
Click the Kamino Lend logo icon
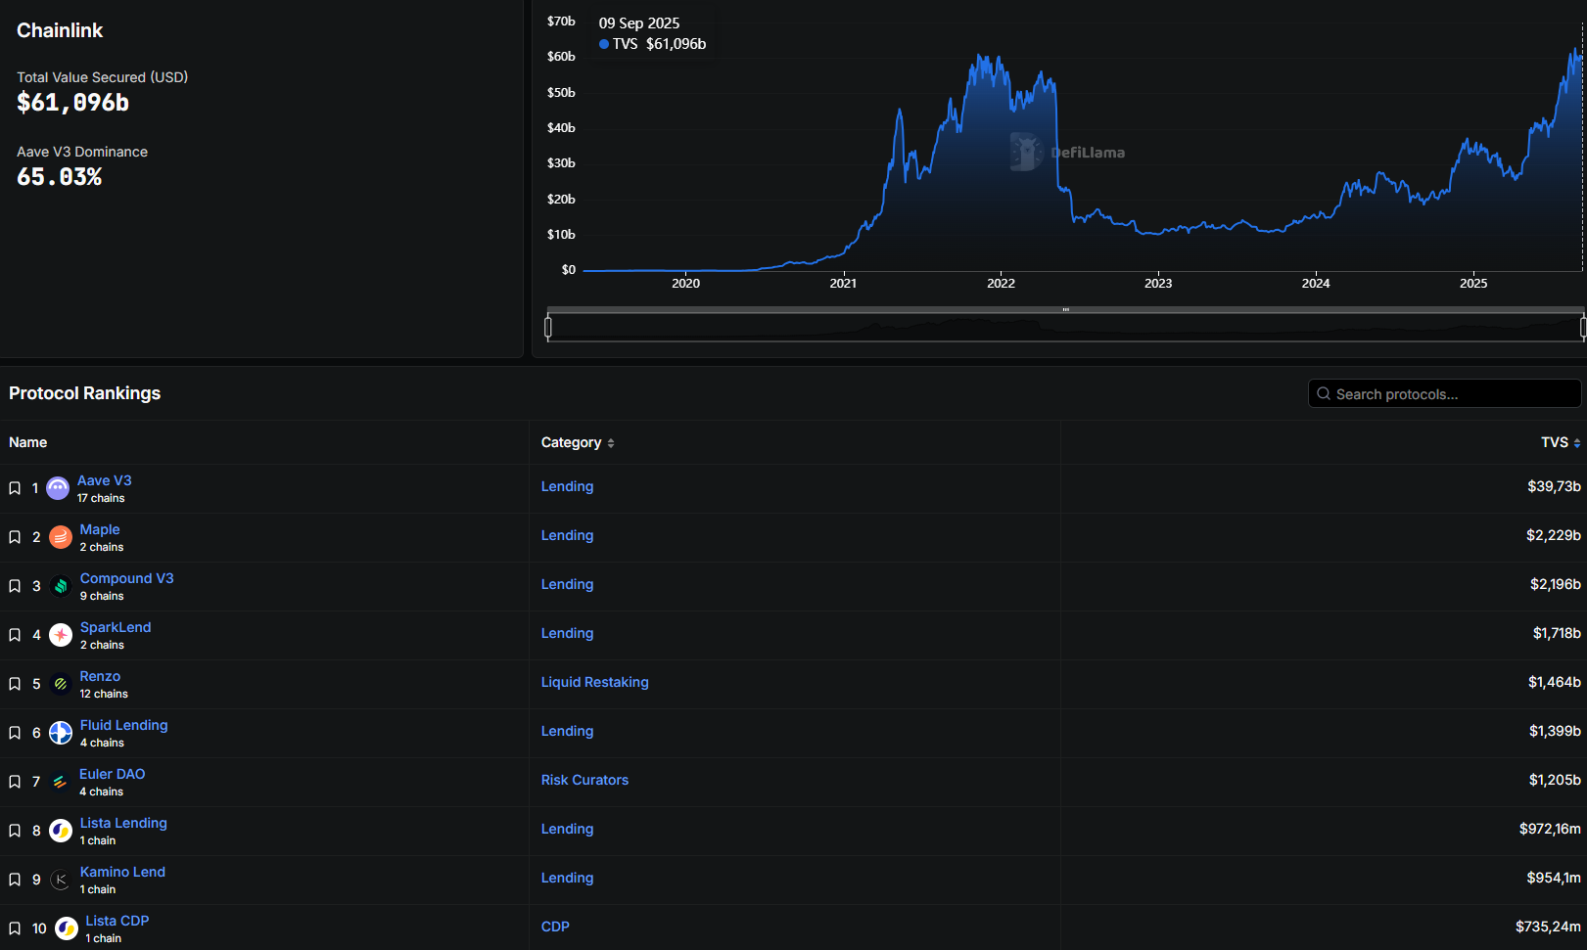pos(61,880)
